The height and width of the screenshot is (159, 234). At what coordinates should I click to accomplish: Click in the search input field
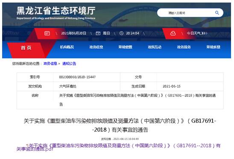[185, 13]
